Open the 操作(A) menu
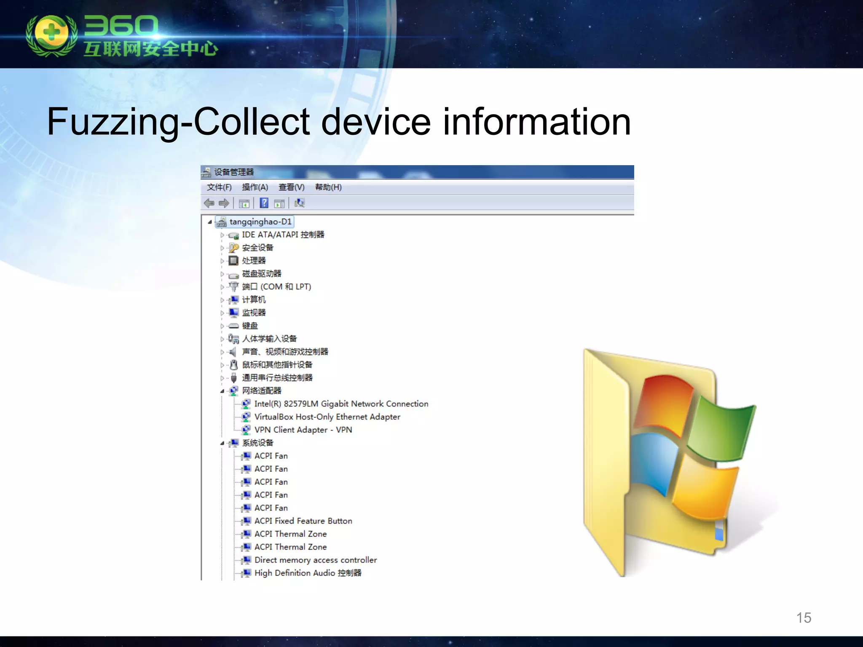Viewport: 863px width, 647px height. click(255, 187)
